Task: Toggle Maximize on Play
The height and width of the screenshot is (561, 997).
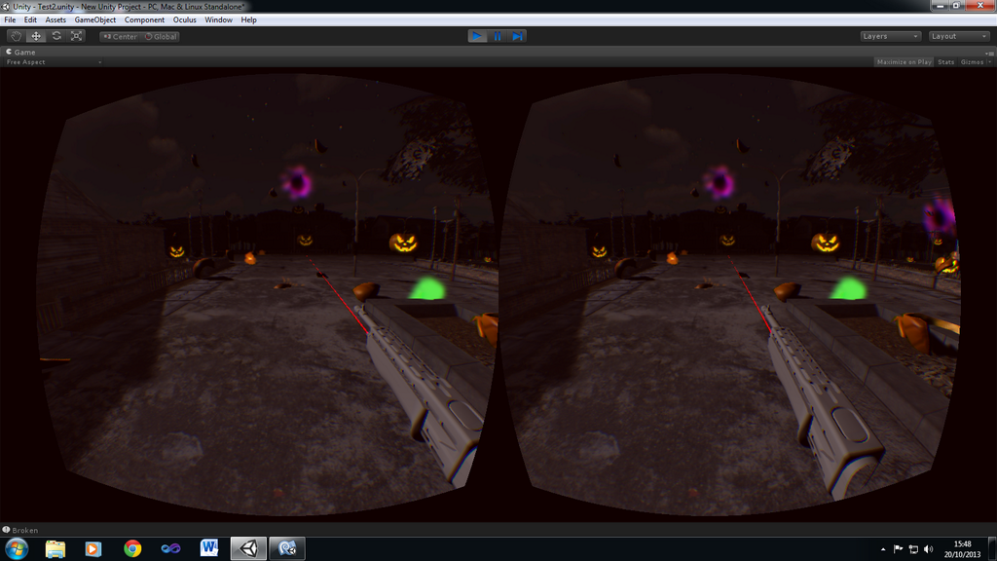Action: click(904, 62)
